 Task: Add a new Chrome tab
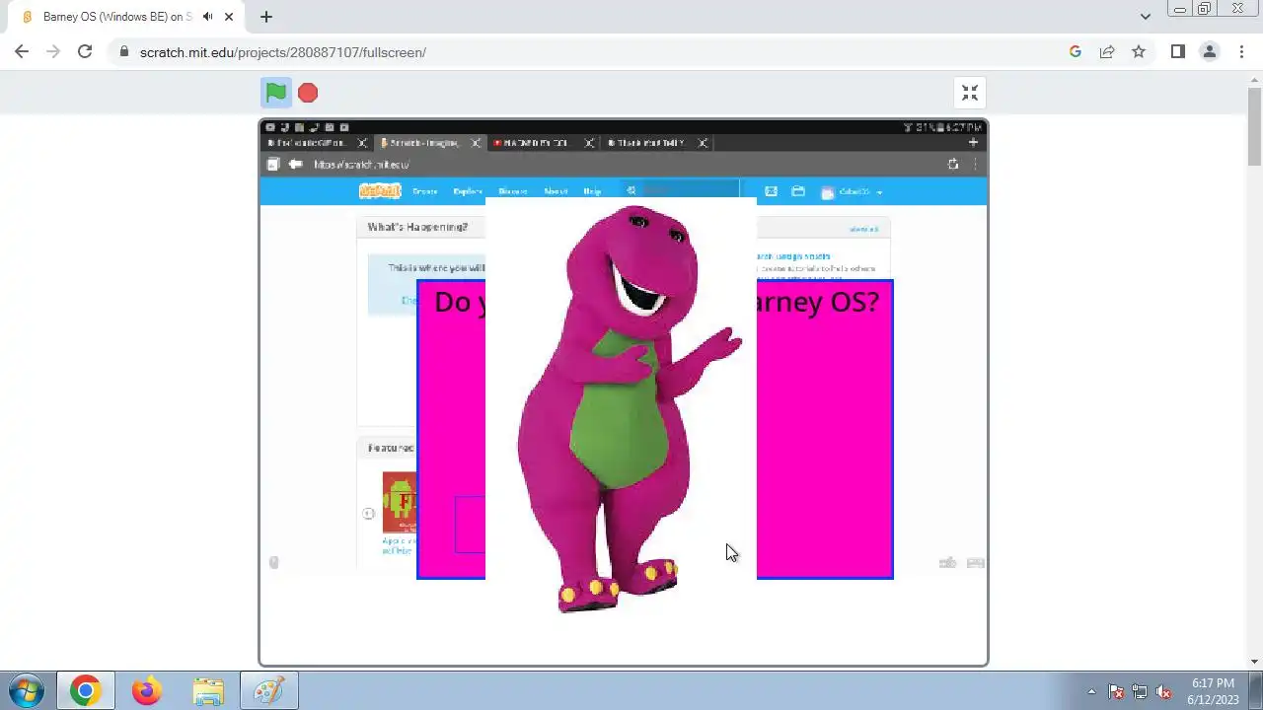tap(266, 17)
